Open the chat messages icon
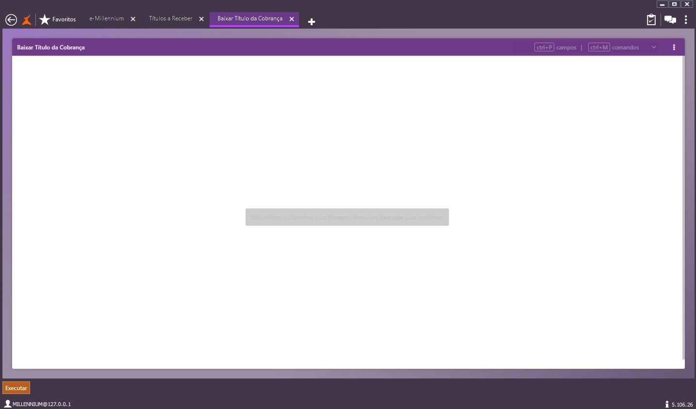The image size is (696, 409). pos(670,20)
